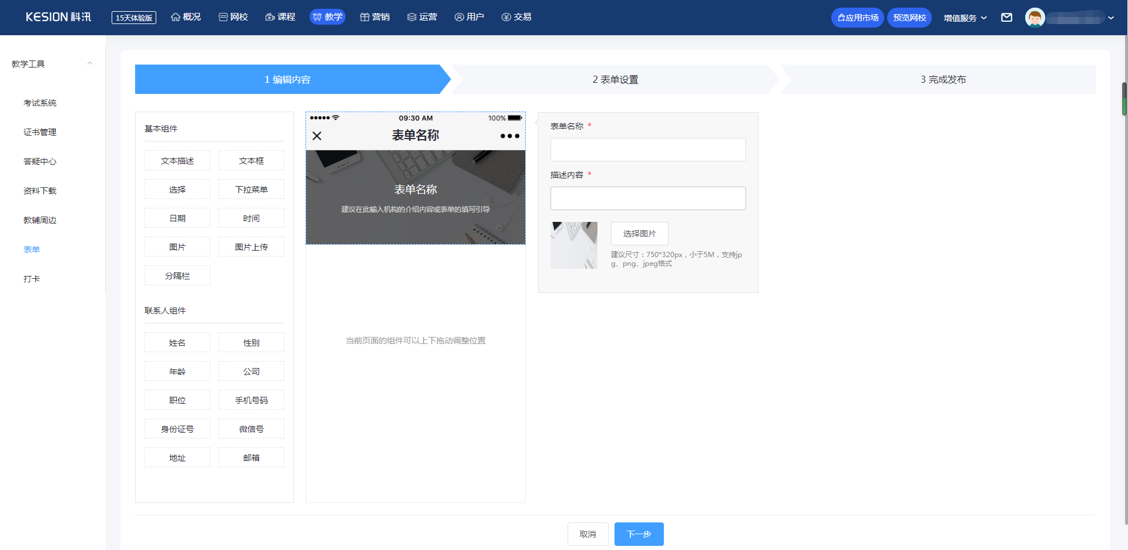Open the 运营 nav item

click(422, 17)
